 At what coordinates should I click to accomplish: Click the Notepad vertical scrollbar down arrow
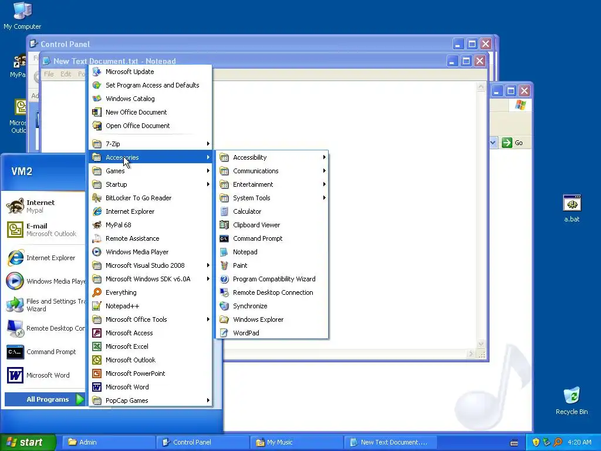click(x=481, y=344)
